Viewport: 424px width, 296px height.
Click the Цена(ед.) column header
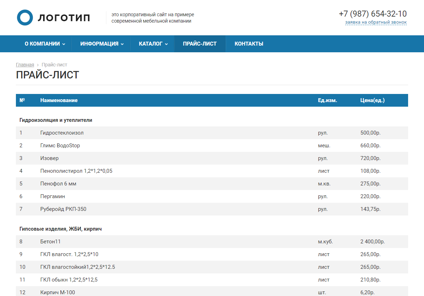tap(372, 100)
